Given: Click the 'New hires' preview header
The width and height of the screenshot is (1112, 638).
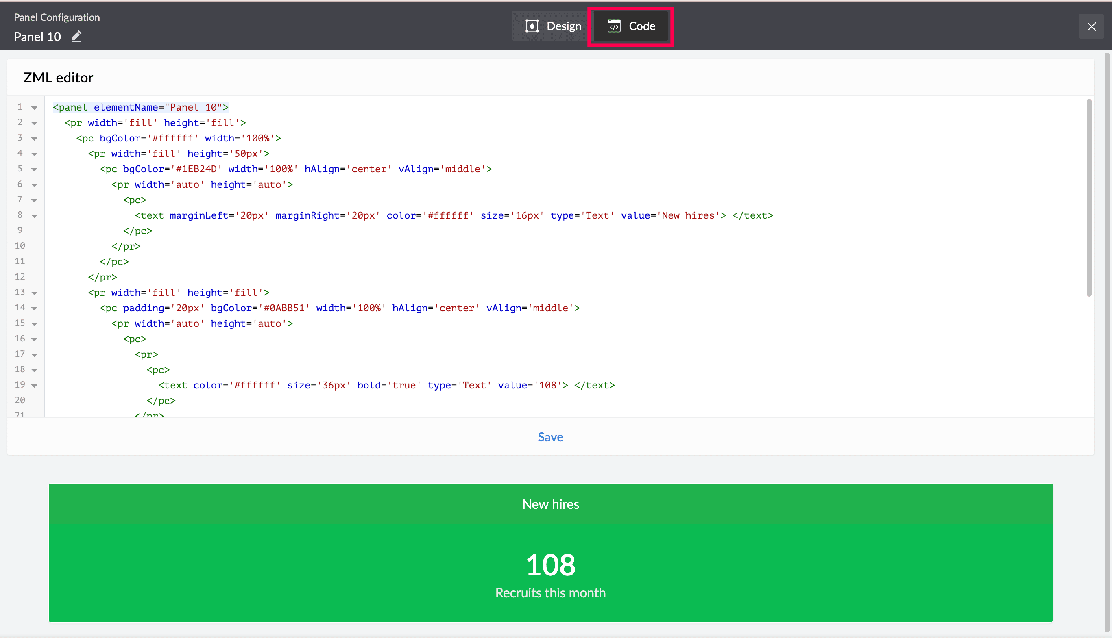Looking at the screenshot, I should (x=550, y=504).
